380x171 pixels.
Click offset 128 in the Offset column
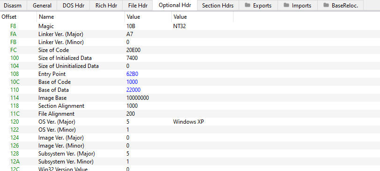(x=15, y=154)
